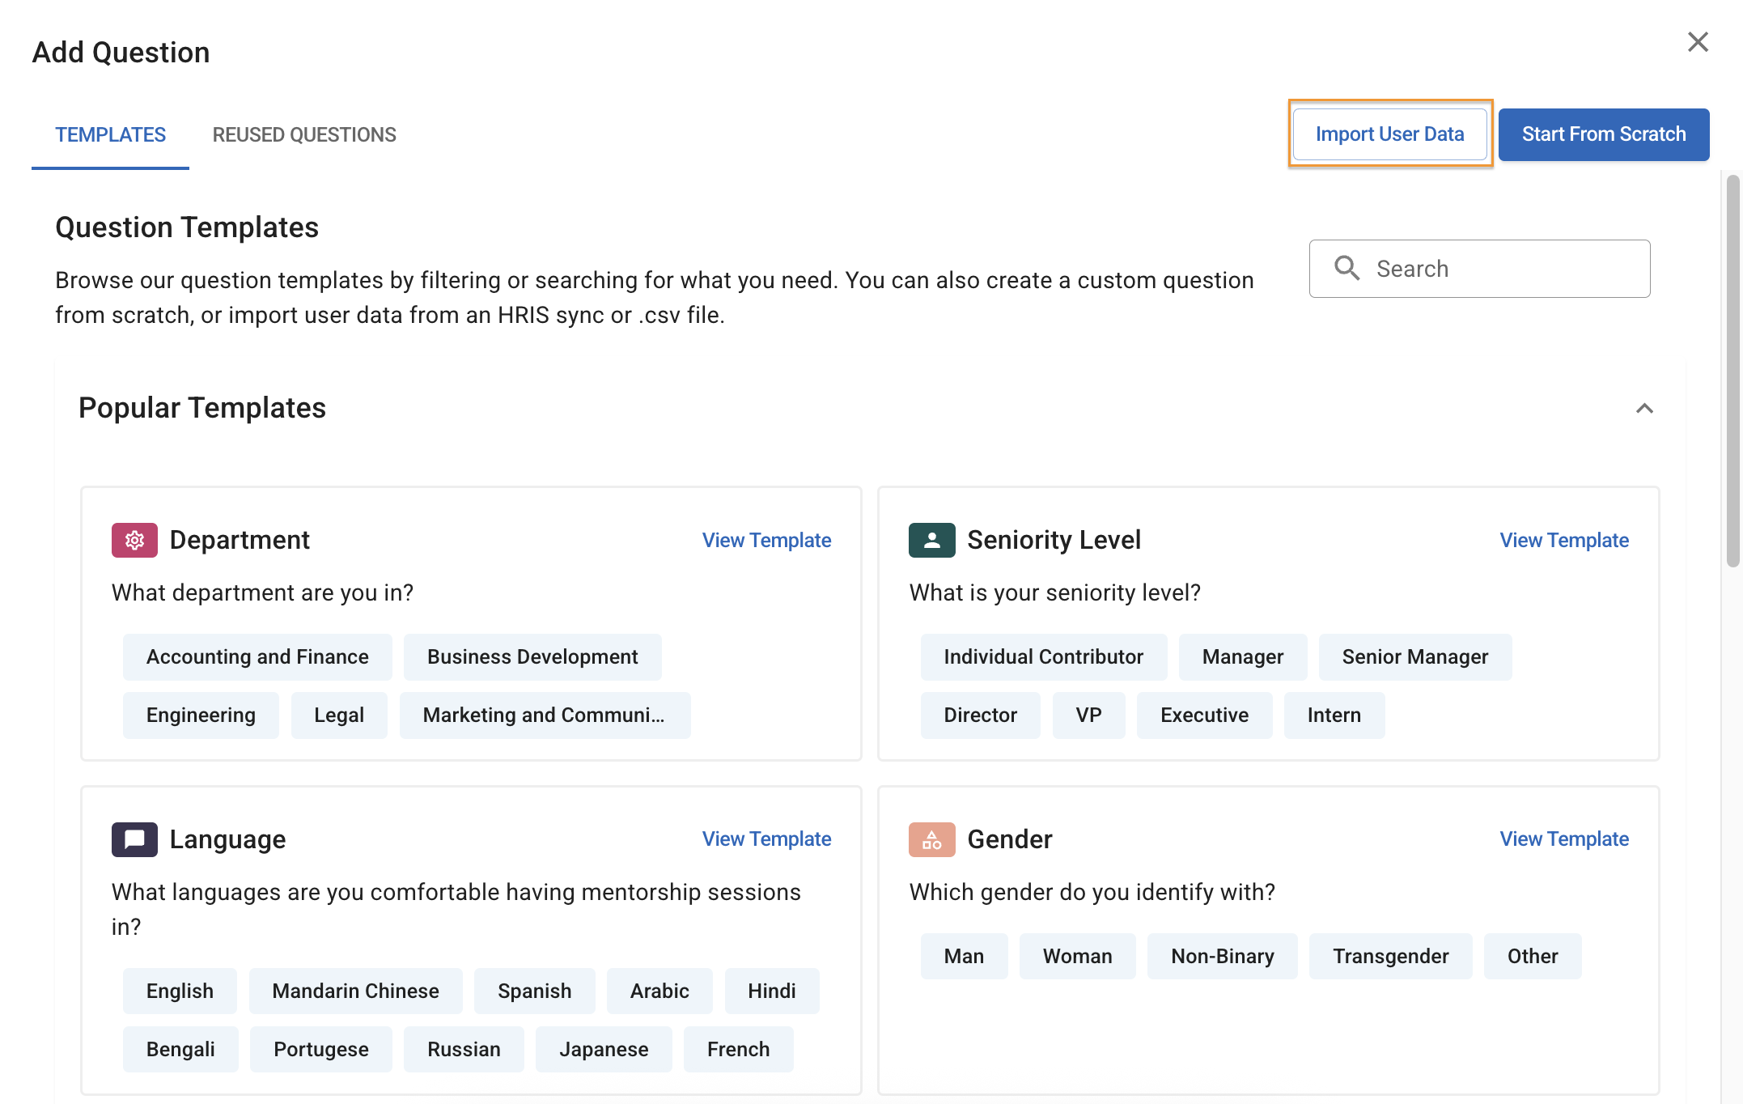Click Start From Scratch button
Screen dimensions: 1743x1104
[x=1603, y=134]
